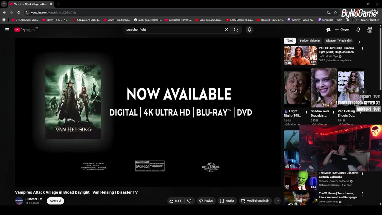
Task: View site information icon in address bar
Action: [27, 13]
